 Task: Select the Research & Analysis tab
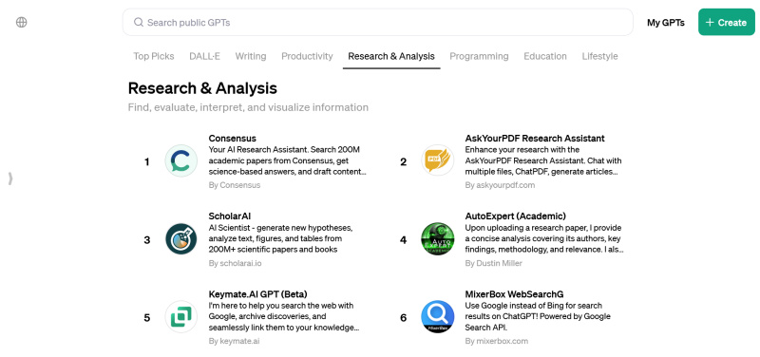point(391,56)
